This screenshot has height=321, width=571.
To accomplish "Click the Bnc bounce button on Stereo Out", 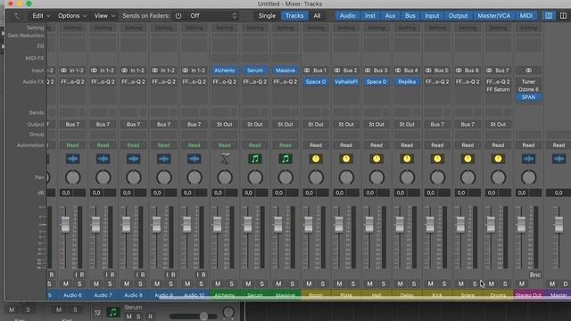I will click(x=535, y=275).
